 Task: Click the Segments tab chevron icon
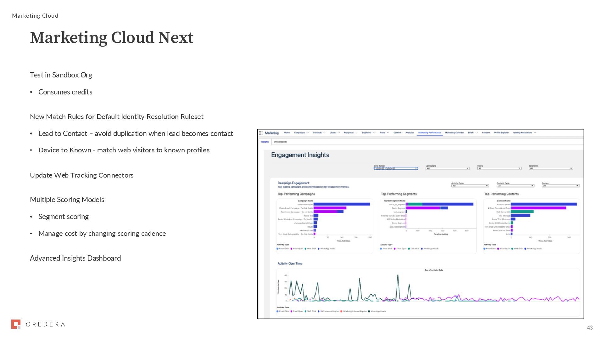click(x=374, y=133)
